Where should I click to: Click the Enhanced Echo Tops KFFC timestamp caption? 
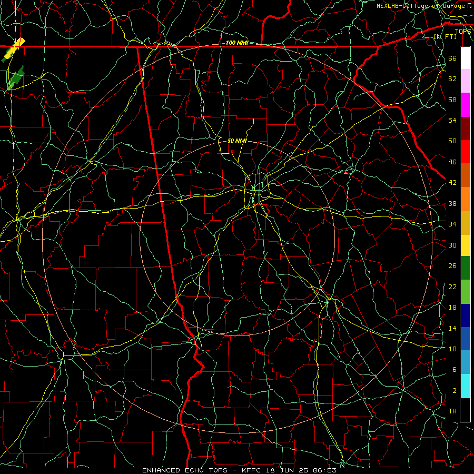(239, 470)
